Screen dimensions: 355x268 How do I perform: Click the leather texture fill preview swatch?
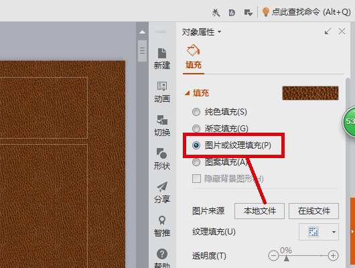[x=310, y=93]
